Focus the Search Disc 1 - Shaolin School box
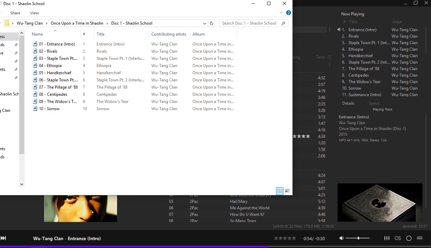Image resolution: width=431 pixels, height=248 pixels. click(253, 23)
